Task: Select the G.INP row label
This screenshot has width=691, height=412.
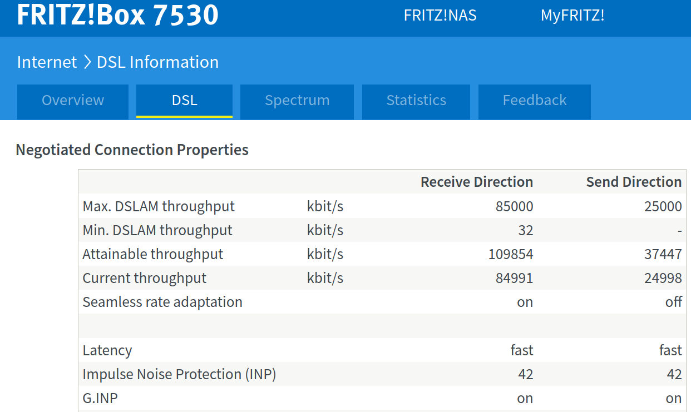Action: point(100,398)
